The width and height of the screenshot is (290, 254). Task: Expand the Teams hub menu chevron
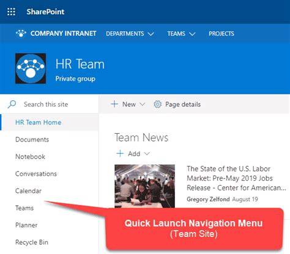point(192,34)
